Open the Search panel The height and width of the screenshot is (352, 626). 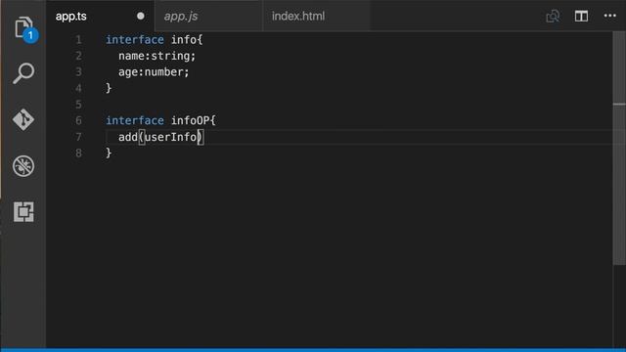point(23,73)
